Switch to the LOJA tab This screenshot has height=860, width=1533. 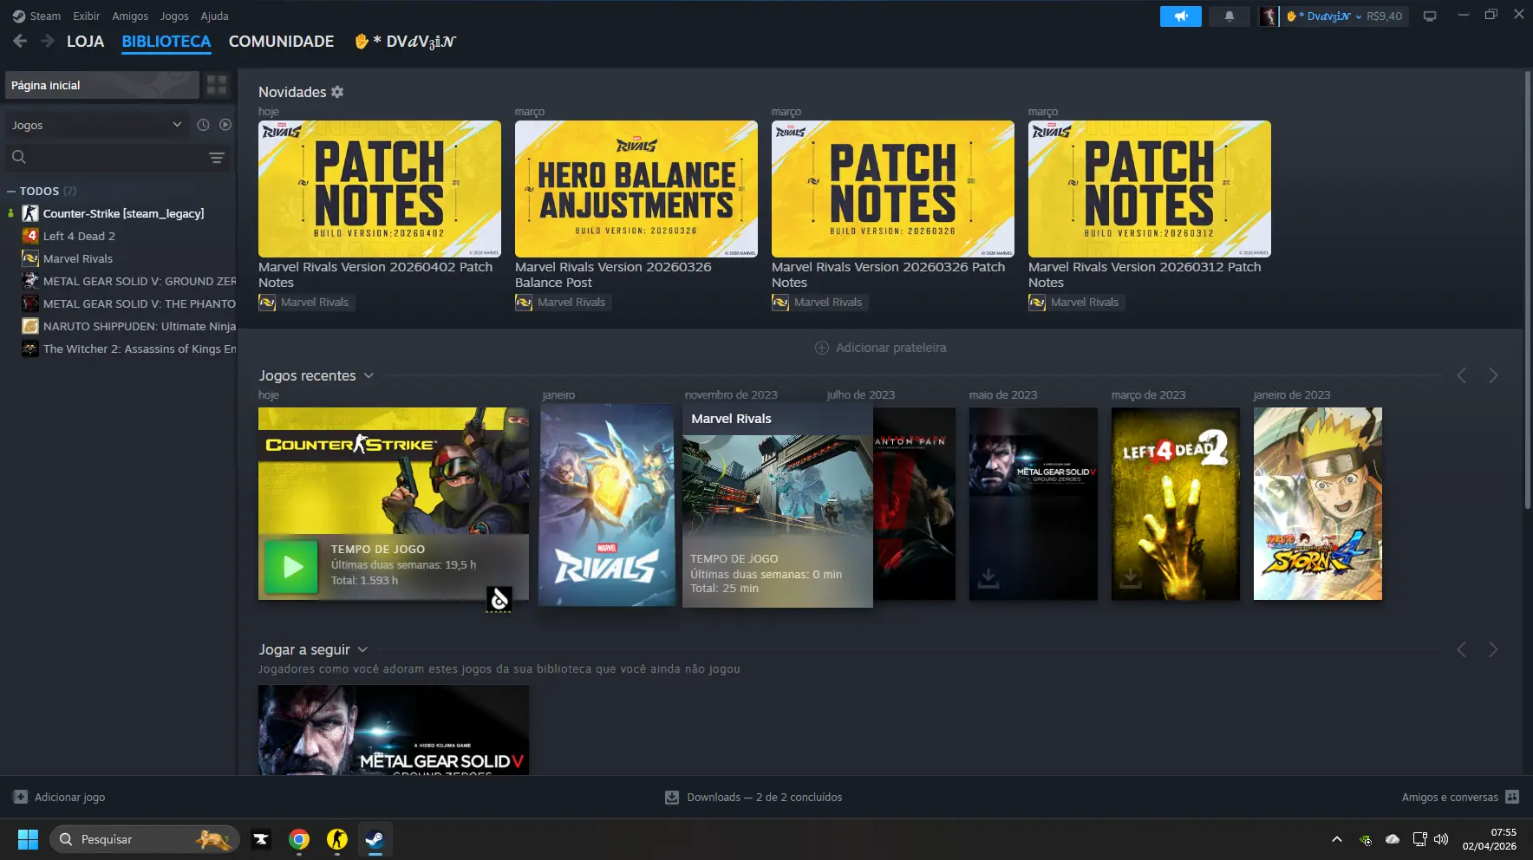point(85,41)
